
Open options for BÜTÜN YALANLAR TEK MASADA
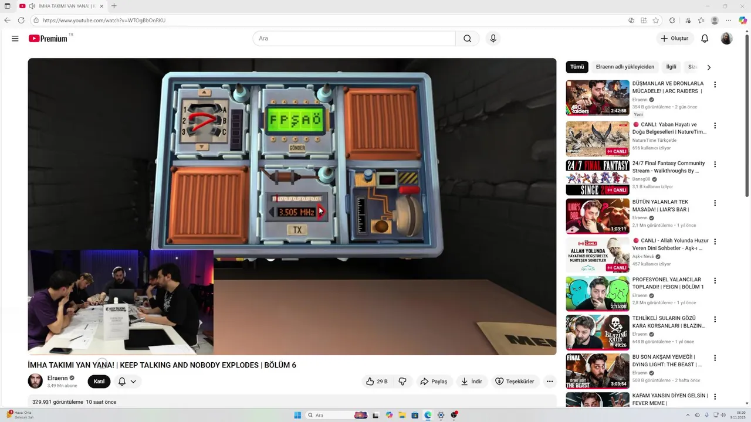pyautogui.click(x=715, y=203)
